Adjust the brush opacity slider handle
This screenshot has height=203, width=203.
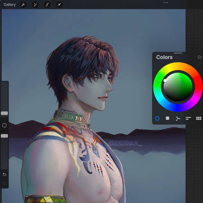[5, 136]
